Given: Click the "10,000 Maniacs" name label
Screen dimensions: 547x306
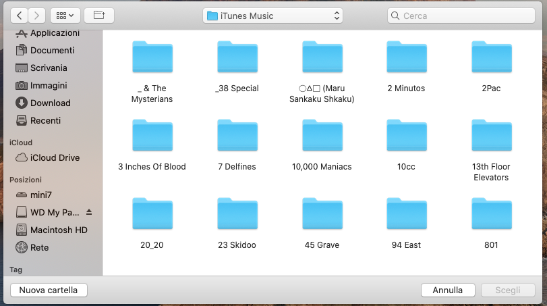Looking at the screenshot, I should click(x=322, y=167).
